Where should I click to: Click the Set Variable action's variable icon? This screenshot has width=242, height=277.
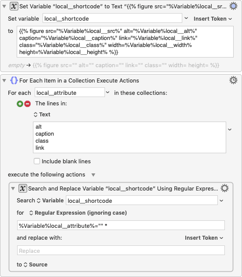(14, 6)
